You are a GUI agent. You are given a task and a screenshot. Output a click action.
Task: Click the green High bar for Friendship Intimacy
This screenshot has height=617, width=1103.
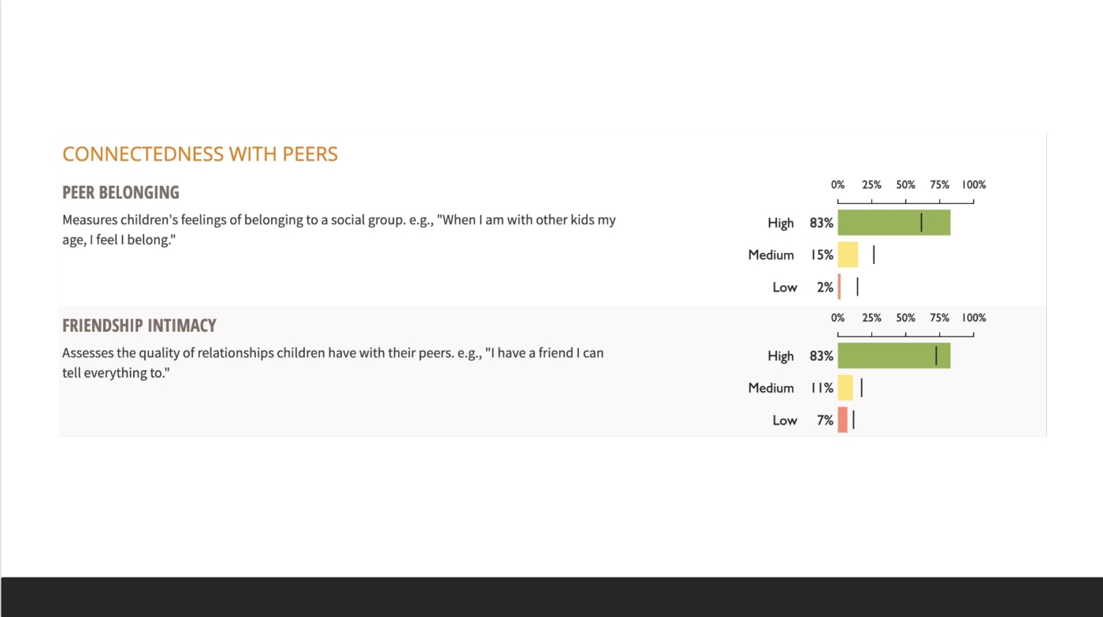893,356
